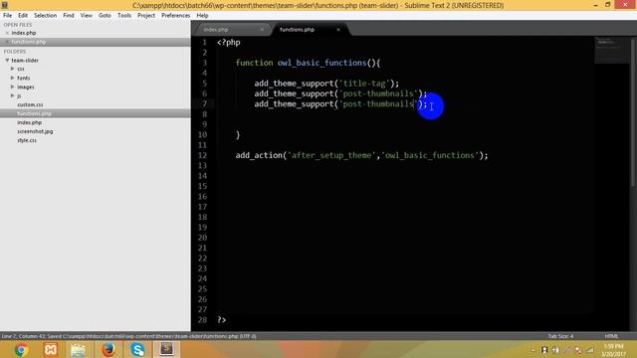
Task: Click the 'title-tag' string
Action: pyautogui.click(x=364, y=84)
